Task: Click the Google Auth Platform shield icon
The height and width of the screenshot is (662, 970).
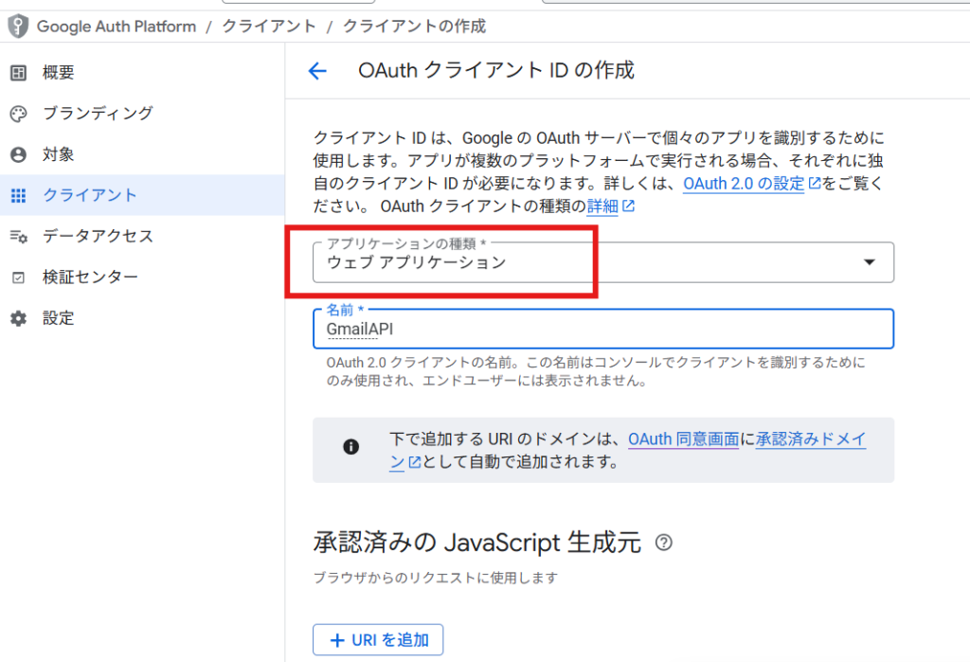Action: [x=17, y=26]
